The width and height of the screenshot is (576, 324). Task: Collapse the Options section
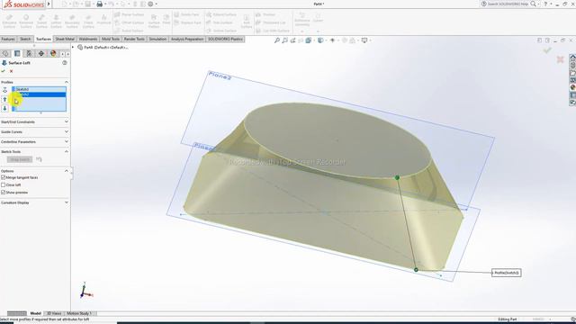tap(67, 171)
